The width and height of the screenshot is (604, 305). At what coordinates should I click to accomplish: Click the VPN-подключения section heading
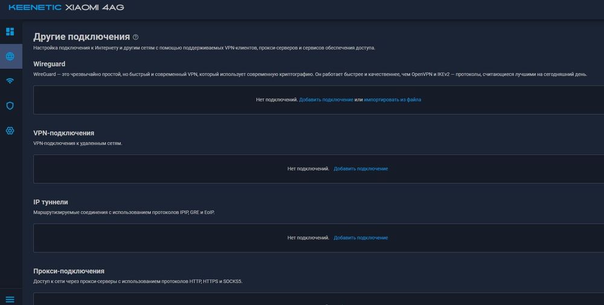(x=63, y=133)
